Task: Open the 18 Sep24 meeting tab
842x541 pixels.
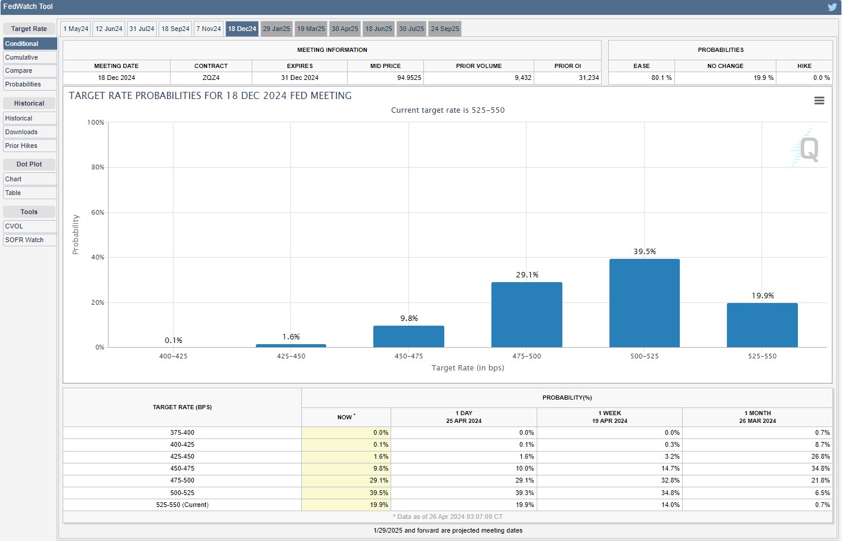Action: (175, 29)
